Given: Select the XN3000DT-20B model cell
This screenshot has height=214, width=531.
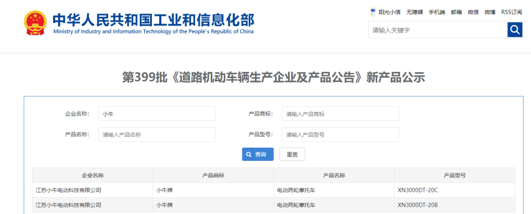Looking at the screenshot, I should tap(417, 205).
